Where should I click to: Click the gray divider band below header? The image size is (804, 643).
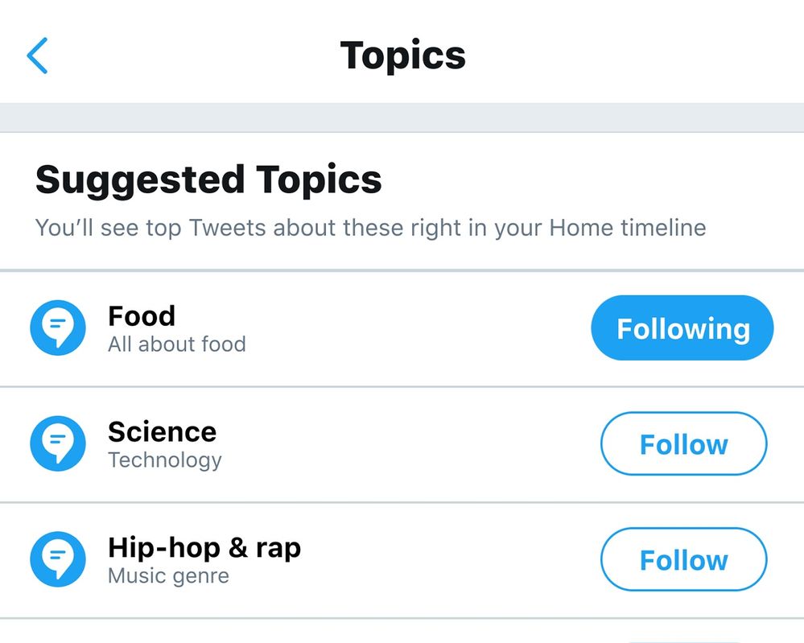[x=402, y=117]
